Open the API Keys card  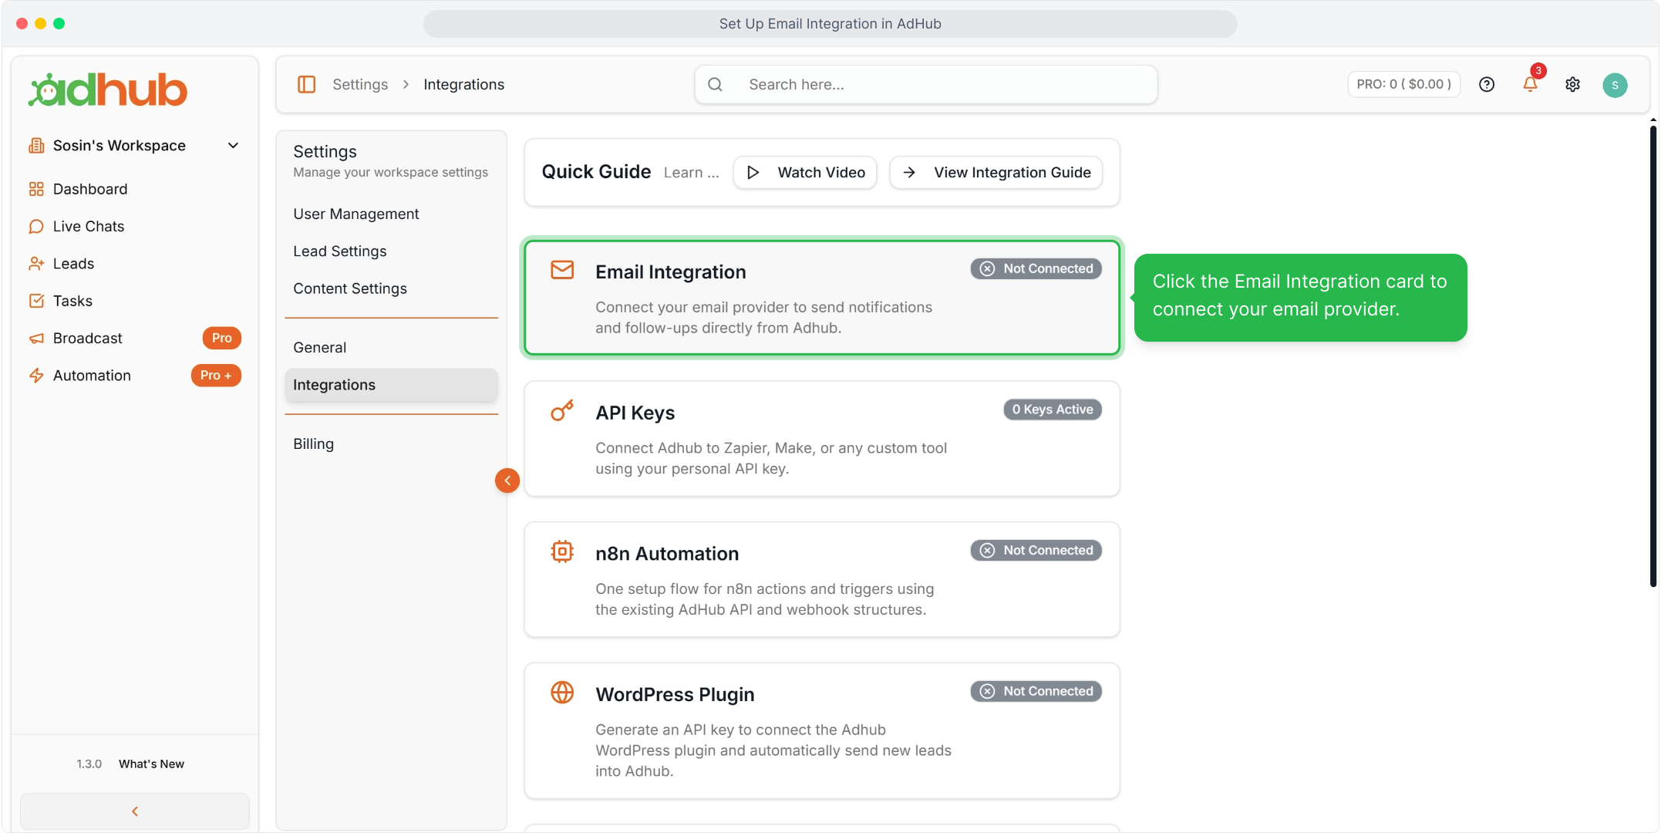(822, 439)
